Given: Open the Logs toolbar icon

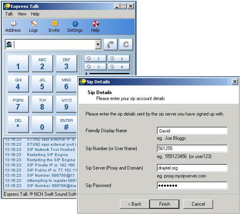Looking at the screenshot, I should [x=33, y=27].
